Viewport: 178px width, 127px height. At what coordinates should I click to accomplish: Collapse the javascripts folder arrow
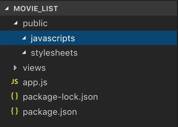[x=25, y=38]
